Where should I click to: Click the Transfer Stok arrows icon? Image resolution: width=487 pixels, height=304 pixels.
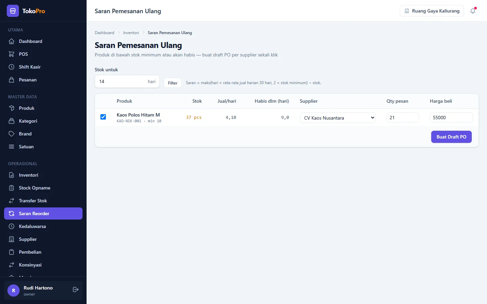point(11,201)
